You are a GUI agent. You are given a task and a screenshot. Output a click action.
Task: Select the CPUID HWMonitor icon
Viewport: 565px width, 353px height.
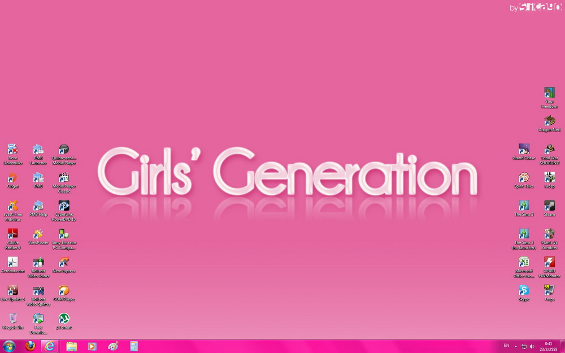[549, 267]
